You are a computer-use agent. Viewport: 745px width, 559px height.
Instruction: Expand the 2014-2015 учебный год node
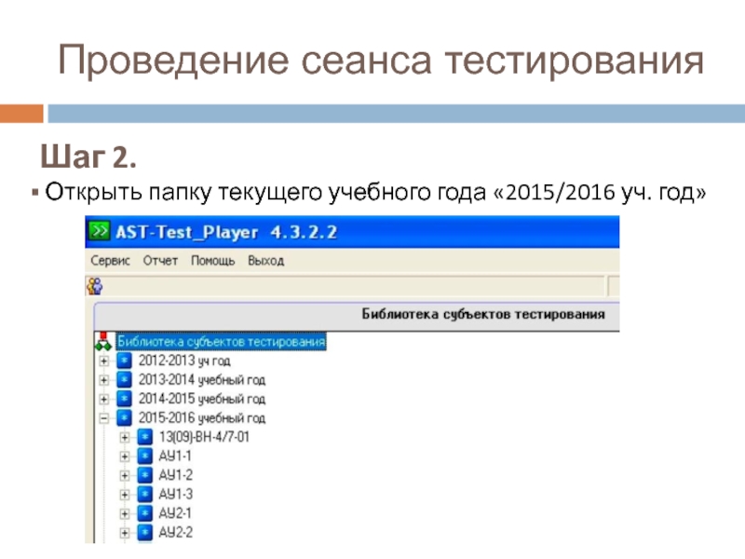pos(103,400)
